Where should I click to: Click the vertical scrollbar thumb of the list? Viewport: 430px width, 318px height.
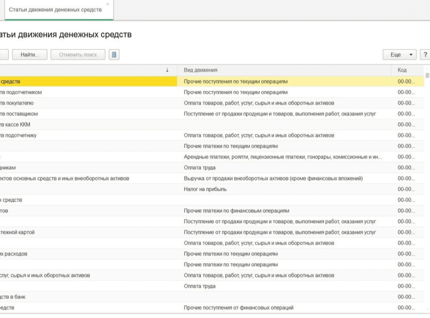click(427, 76)
